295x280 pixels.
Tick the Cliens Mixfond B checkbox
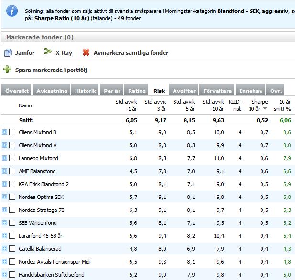(x=12, y=132)
